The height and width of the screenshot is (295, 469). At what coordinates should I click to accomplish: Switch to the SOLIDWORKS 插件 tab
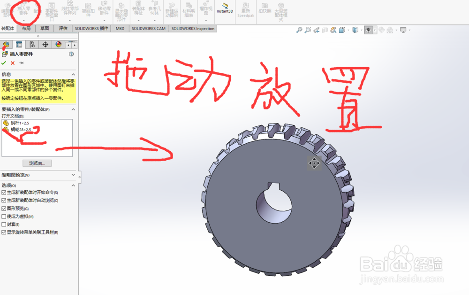(x=91, y=29)
